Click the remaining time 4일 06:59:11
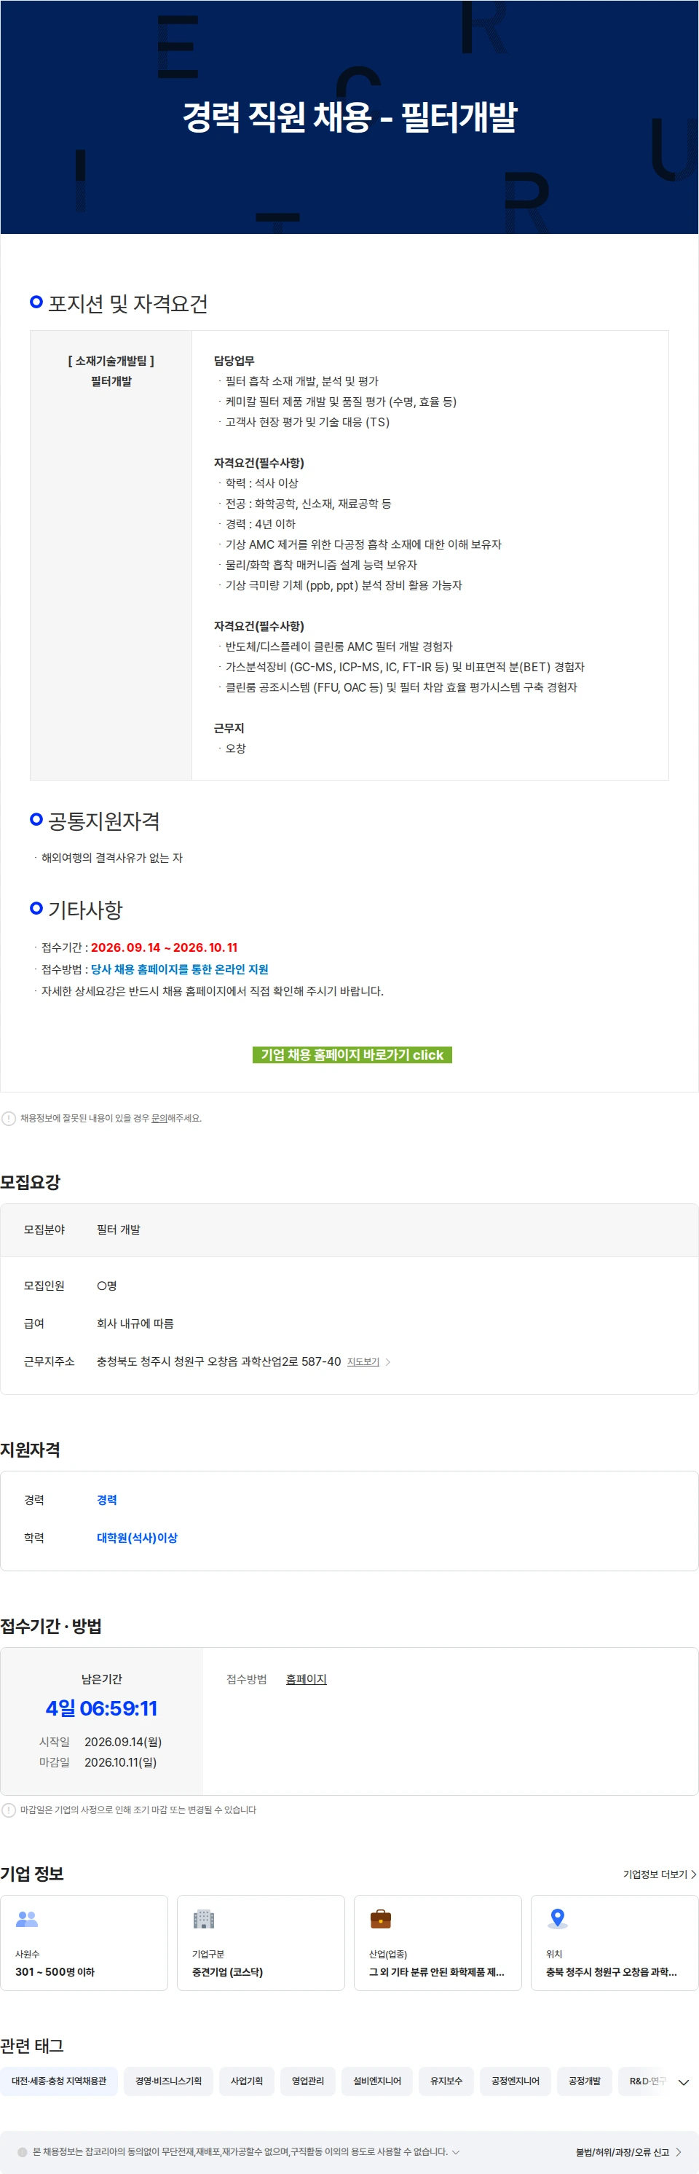The image size is (699, 2174). click(x=101, y=1708)
